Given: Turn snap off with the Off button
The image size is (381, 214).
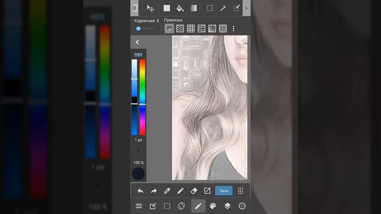Looking at the screenshot, I should (169, 29).
